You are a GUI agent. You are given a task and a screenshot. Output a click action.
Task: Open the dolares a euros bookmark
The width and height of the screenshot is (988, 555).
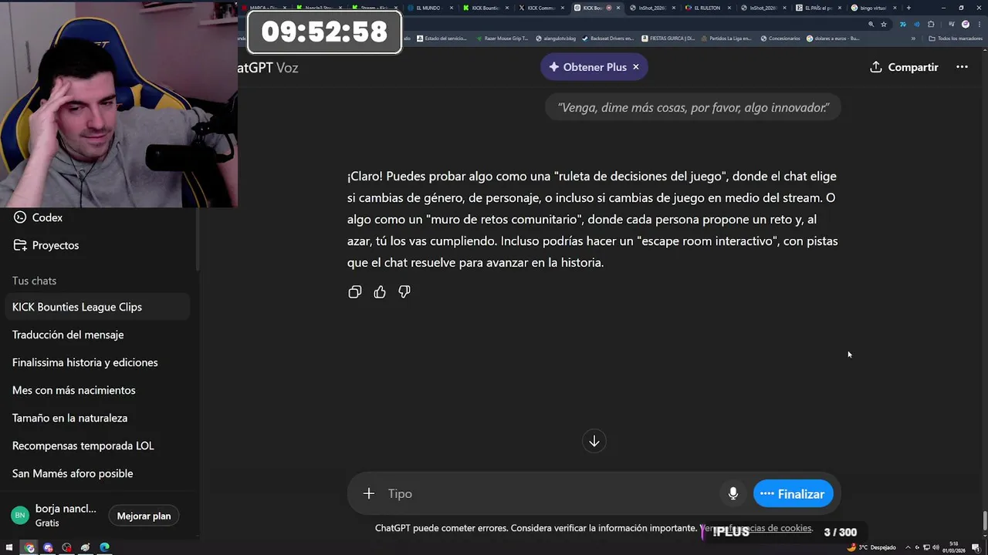pyautogui.click(x=833, y=38)
